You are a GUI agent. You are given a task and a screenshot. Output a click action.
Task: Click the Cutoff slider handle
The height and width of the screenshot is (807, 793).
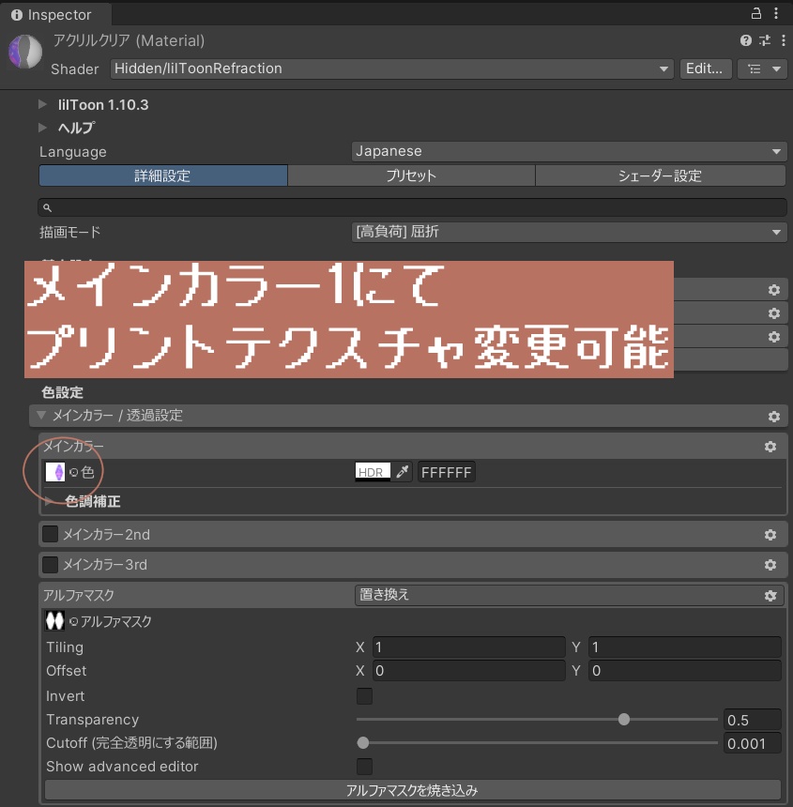tap(363, 742)
